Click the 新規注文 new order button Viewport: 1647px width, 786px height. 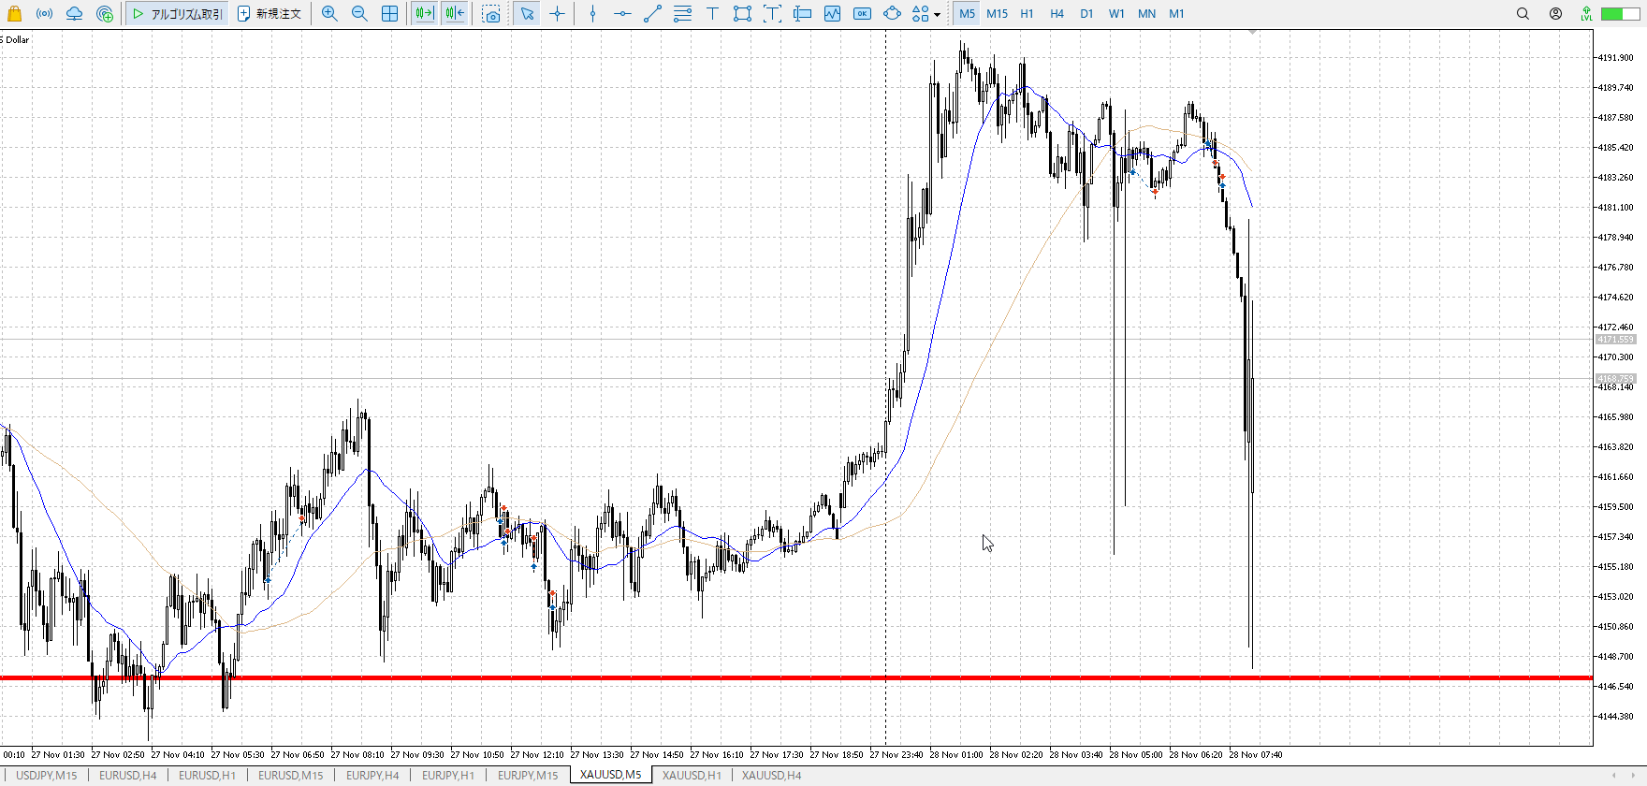(270, 14)
